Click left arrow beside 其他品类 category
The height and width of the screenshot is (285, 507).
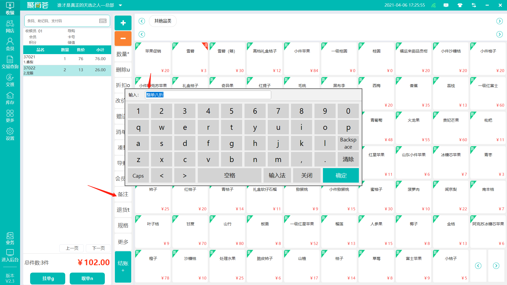click(x=142, y=21)
